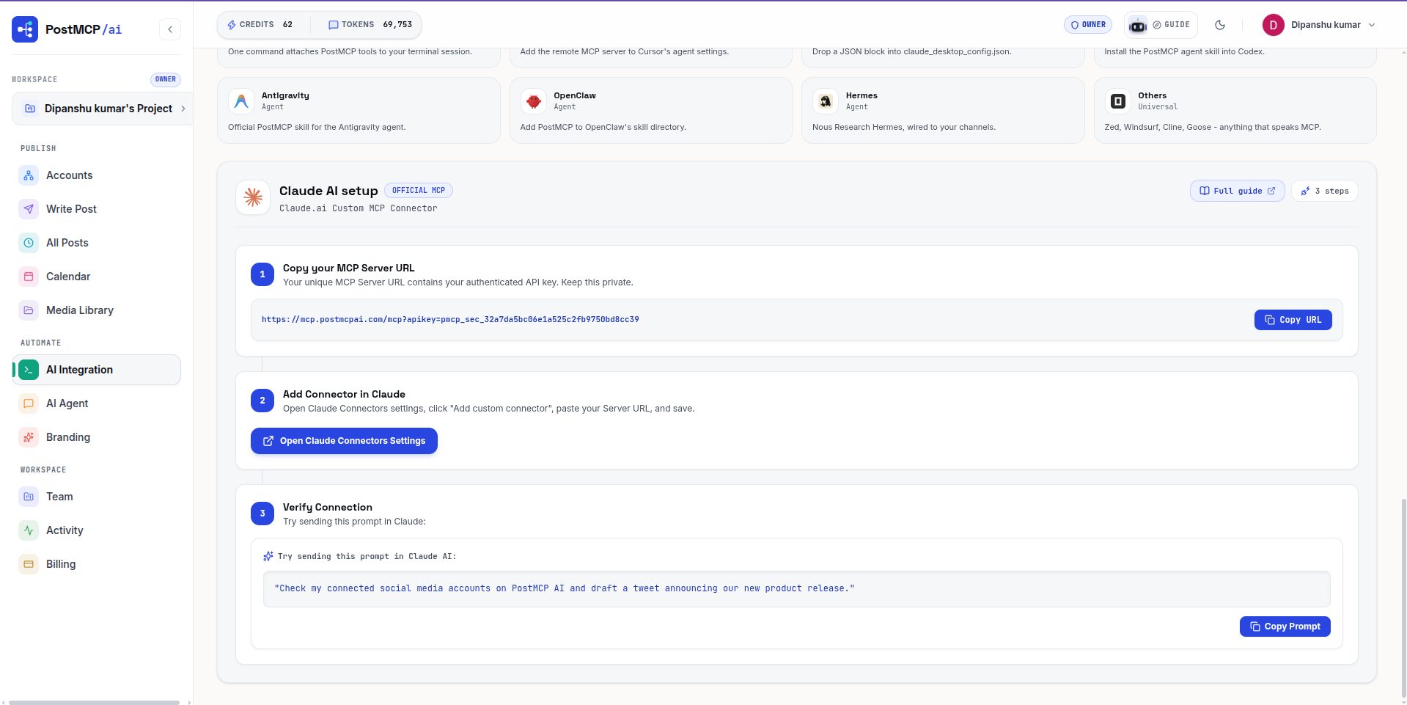Image resolution: width=1407 pixels, height=705 pixels.
Task: Click the Activity pulse icon
Action: pos(29,530)
